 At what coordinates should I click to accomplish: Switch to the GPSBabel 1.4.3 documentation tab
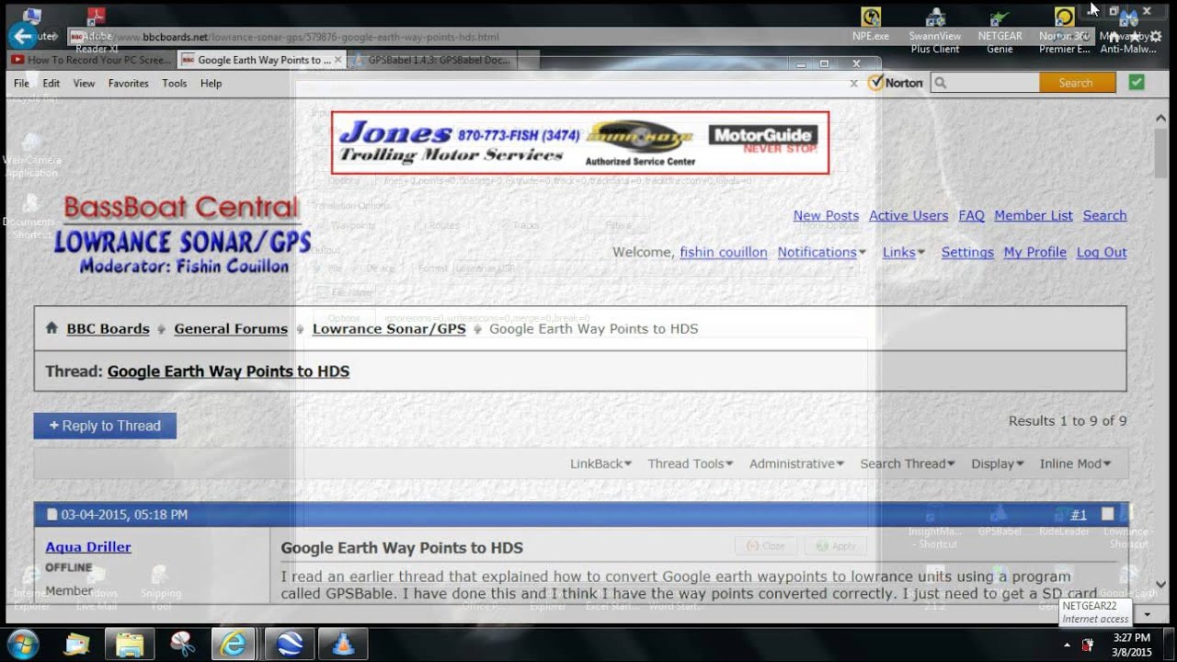tap(432, 60)
